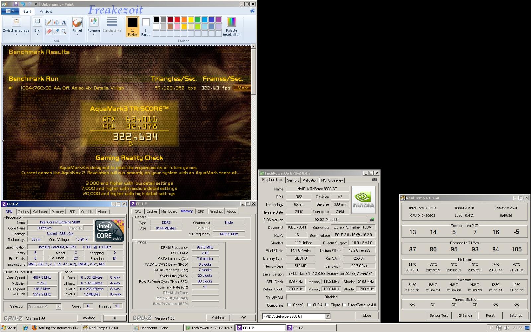Enable the DirectCompute 4.0 checkbox
Image resolution: width=531 pixels, height=332 pixels.
click(x=344, y=305)
